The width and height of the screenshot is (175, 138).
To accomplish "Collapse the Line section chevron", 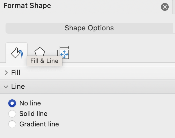I will pyautogui.click(x=6, y=87).
